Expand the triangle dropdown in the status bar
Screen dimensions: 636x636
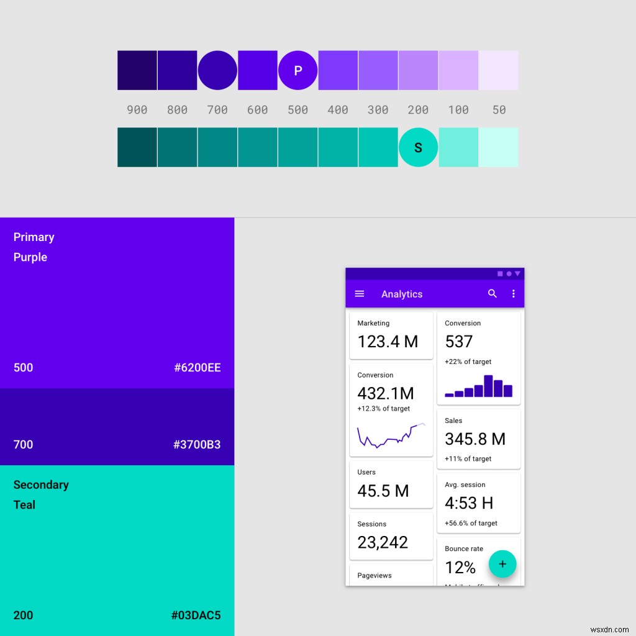tap(518, 273)
